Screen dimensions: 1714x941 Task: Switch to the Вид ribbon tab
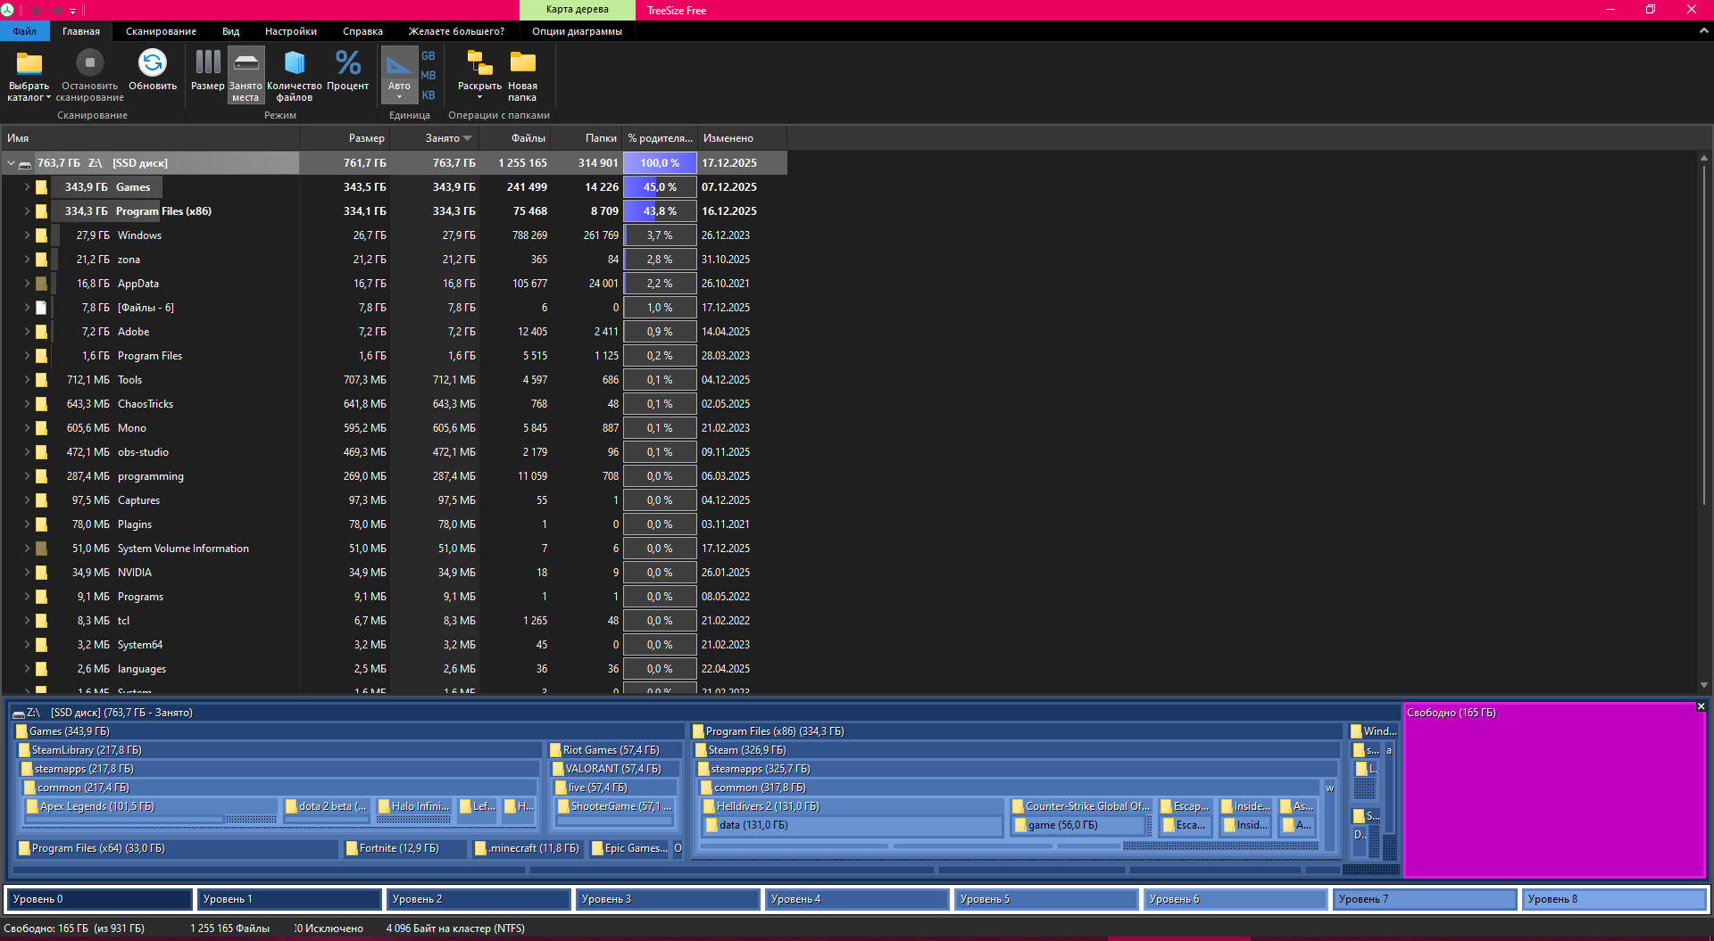point(230,31)
